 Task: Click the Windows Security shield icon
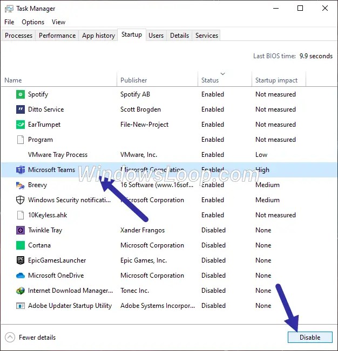21,200
